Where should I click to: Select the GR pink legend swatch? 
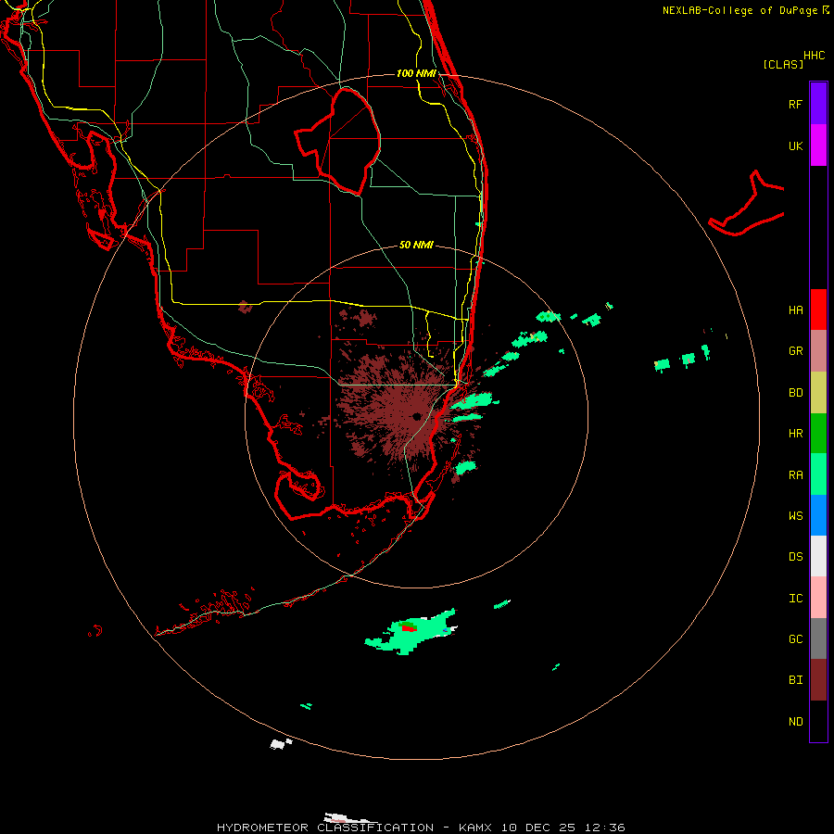pyautogui.click(x=818, y=351)
